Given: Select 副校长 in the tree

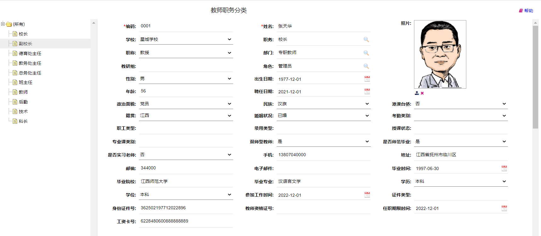Looking at the screenshot, I should click(26, 44).
